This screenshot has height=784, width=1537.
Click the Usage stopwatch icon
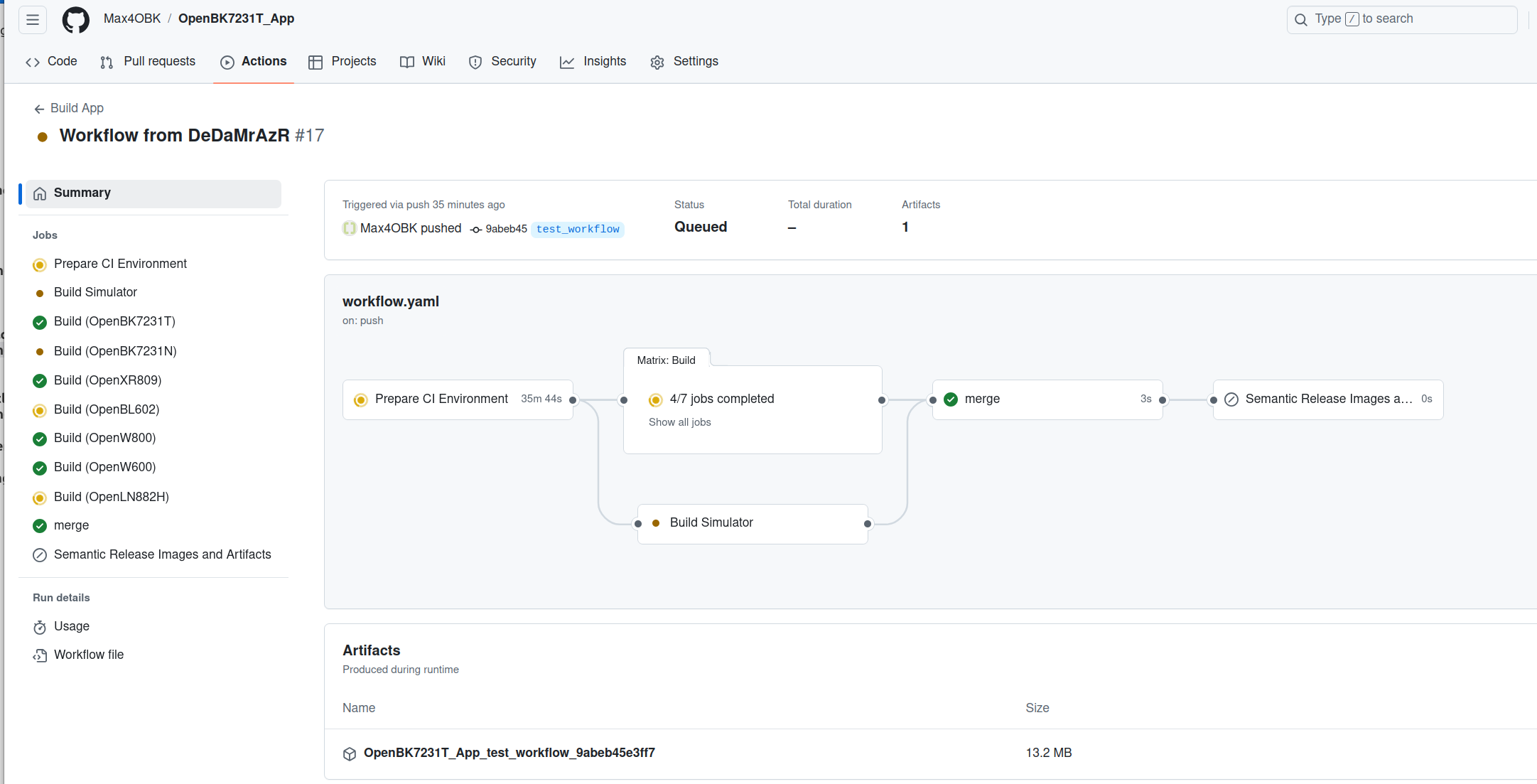pyautogui.click(x=40, y=627)
